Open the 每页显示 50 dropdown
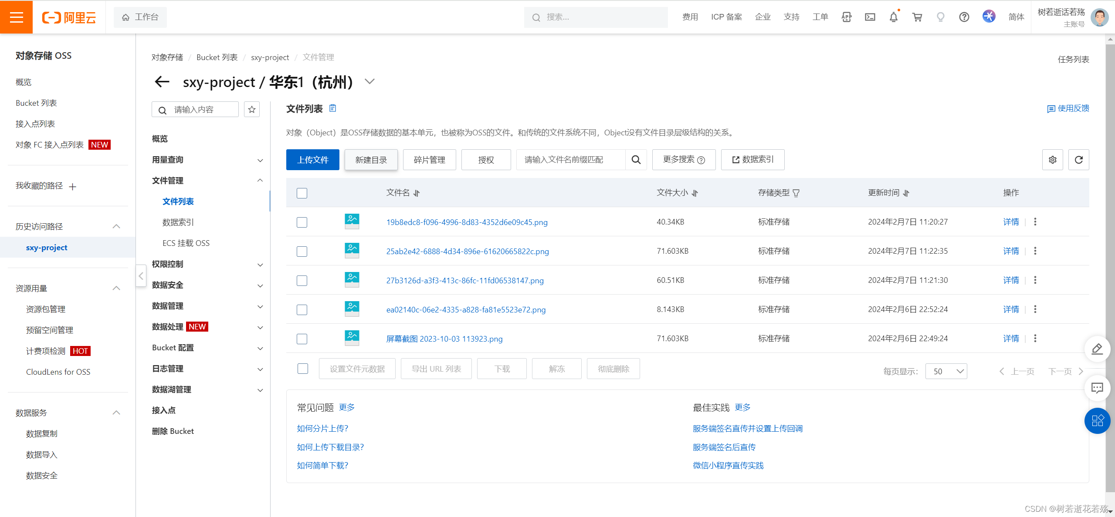This screenshot has width=1115, height=517. tap(946, 371)
